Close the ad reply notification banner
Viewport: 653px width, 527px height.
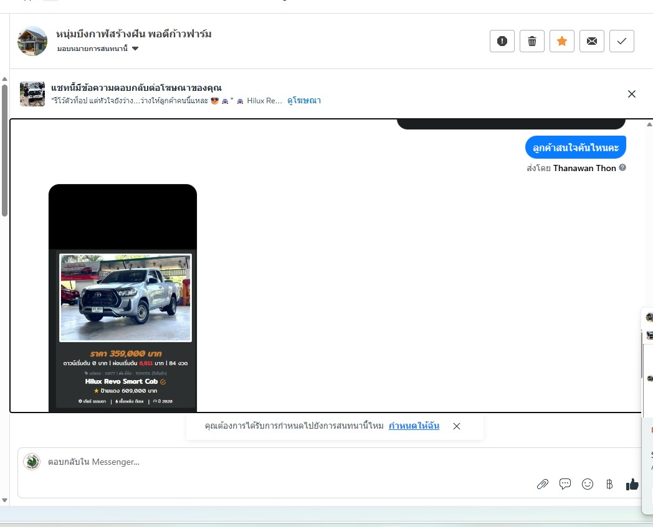coord(632,94)
